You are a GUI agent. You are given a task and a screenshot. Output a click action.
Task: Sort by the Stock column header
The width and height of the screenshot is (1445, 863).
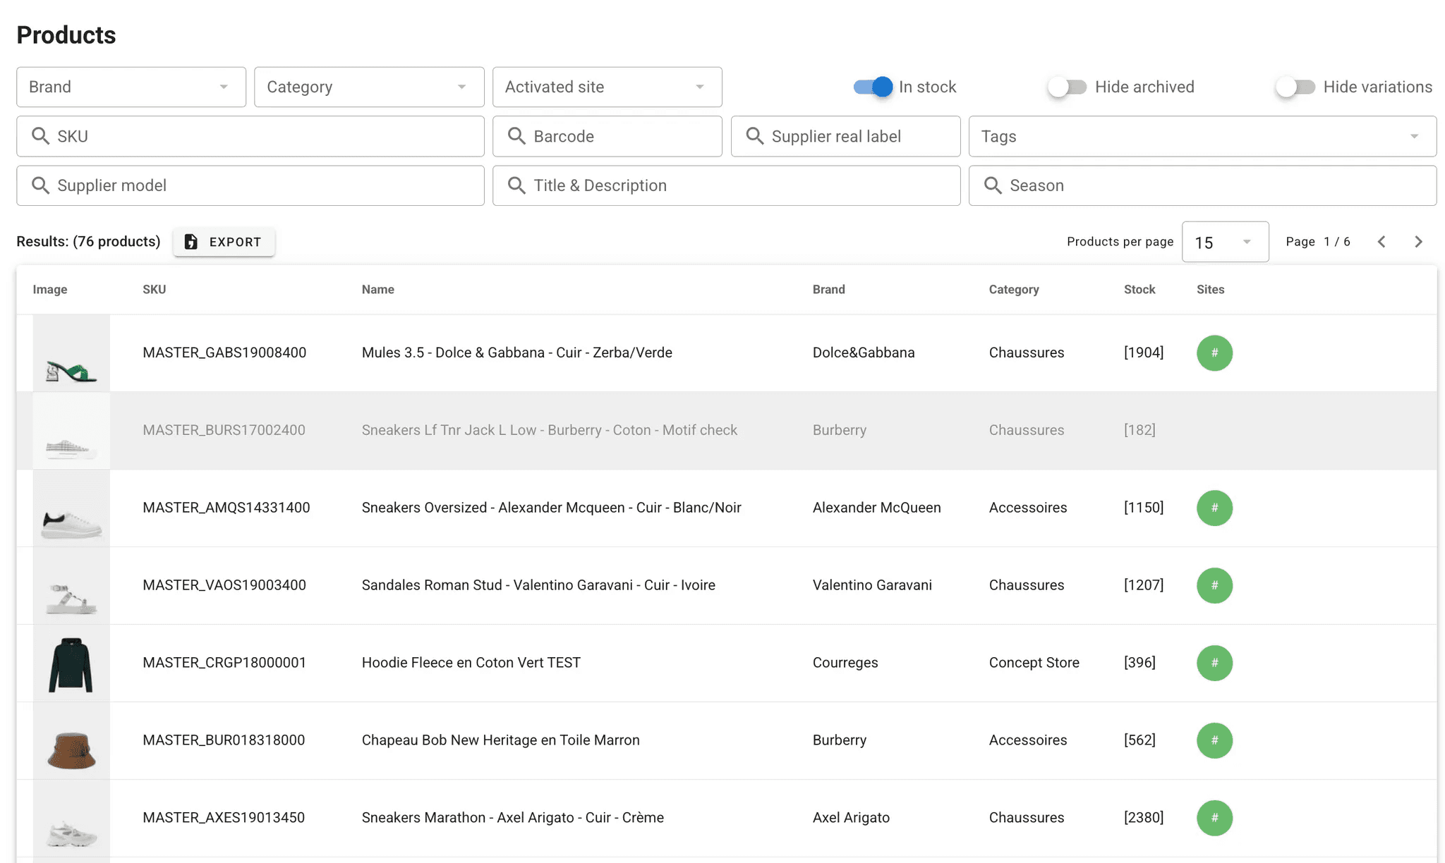tap(1139, 290)
